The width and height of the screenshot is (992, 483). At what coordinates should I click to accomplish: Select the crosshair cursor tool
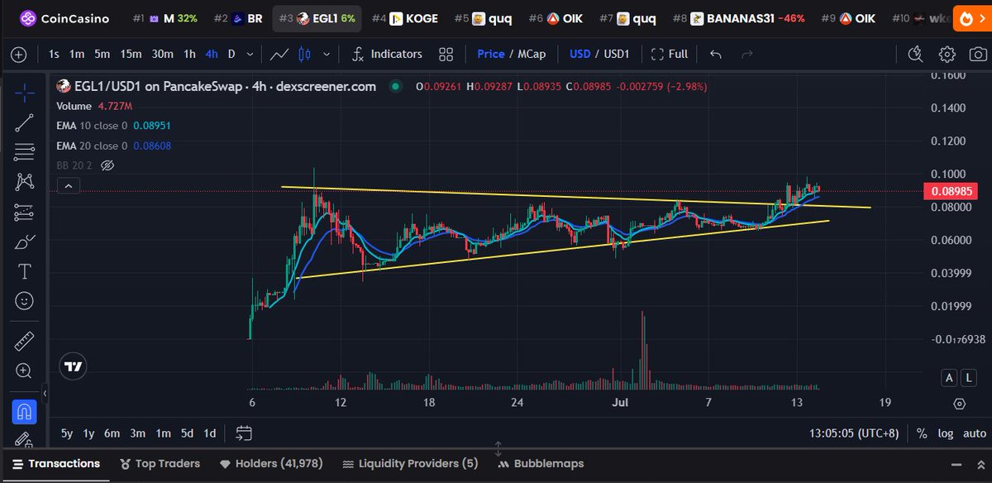[25, 93]
